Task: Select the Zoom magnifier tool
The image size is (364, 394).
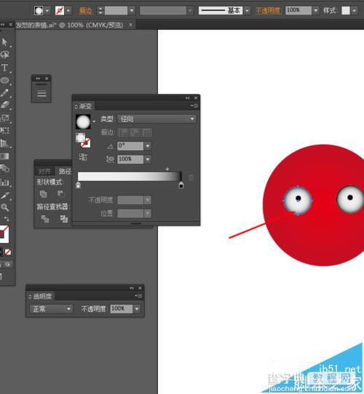Action: pos(5,207)
